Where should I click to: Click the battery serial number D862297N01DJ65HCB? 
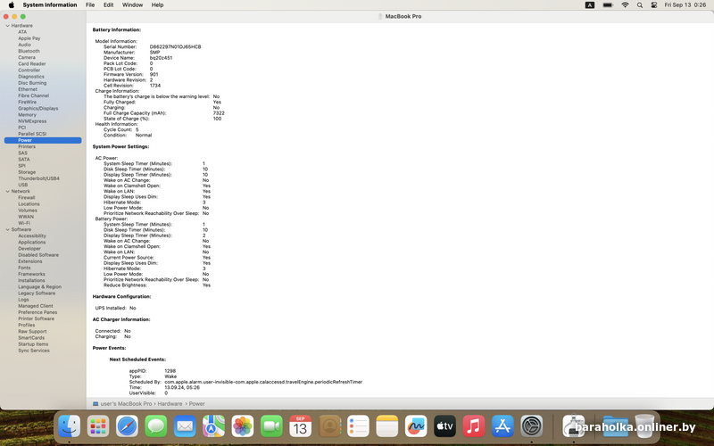[175, 47]
